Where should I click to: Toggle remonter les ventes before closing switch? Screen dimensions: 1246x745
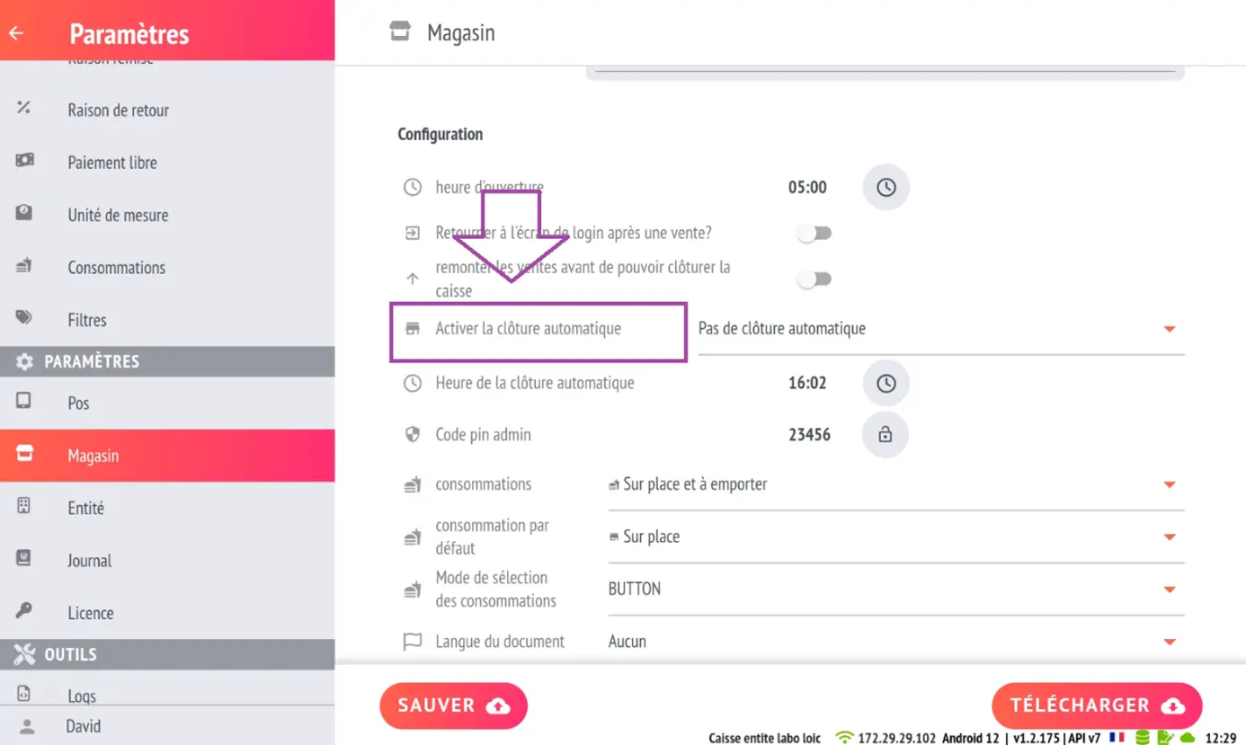(815, 279)
